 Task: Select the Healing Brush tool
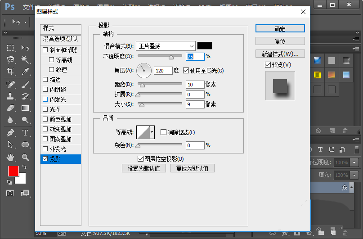tap(10, 85)
